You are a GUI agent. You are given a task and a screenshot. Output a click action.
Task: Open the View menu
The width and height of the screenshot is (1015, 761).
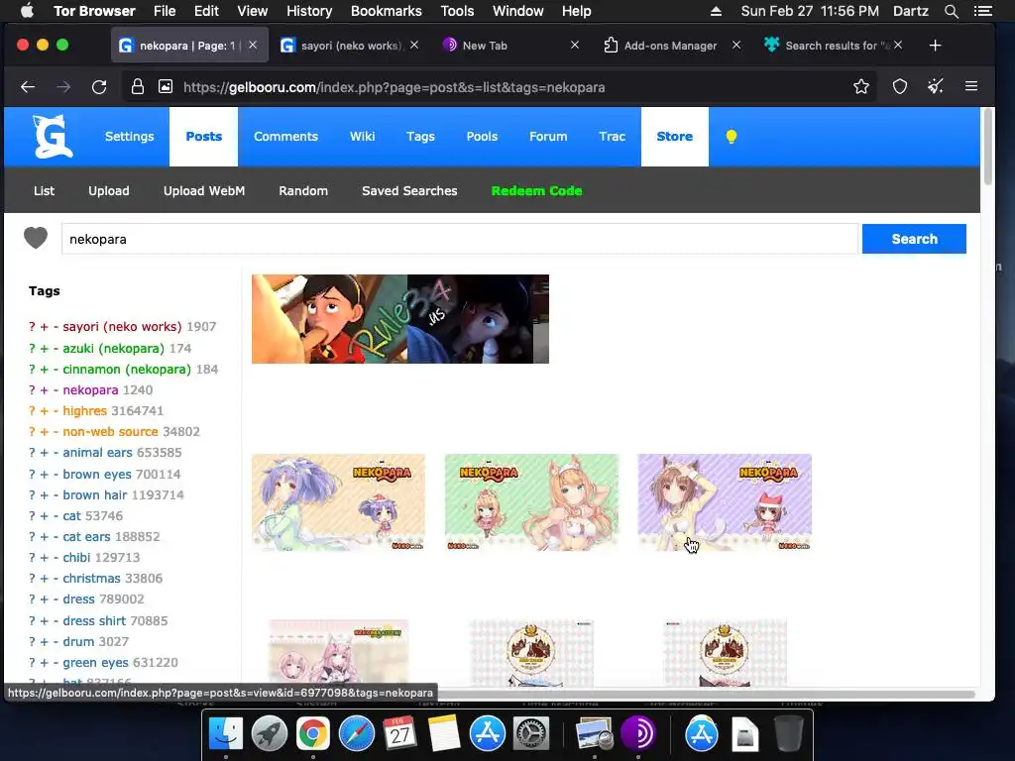[253, 11]
